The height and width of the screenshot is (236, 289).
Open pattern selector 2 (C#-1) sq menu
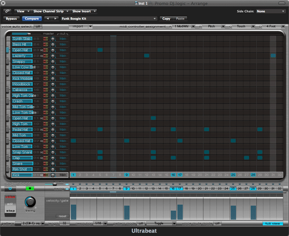[x=33, y=223]
